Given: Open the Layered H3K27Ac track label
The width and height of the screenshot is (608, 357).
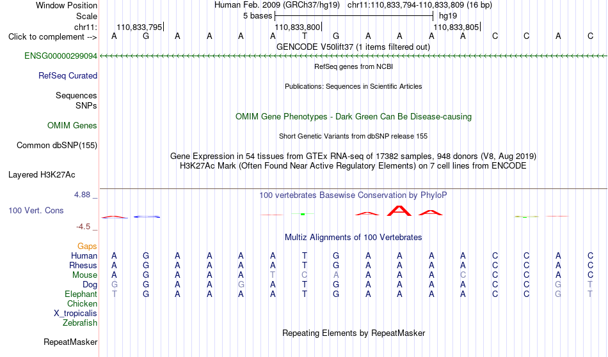Looking at the screenshot, I should (x=42, y=175).
